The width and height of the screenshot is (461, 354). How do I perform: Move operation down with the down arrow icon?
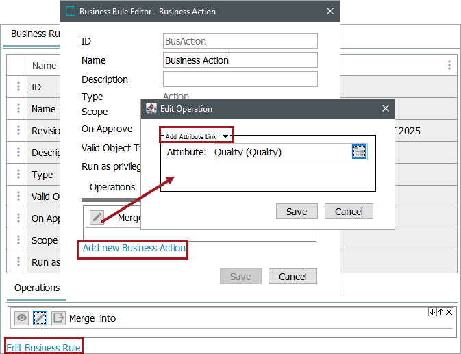(432, 312)
